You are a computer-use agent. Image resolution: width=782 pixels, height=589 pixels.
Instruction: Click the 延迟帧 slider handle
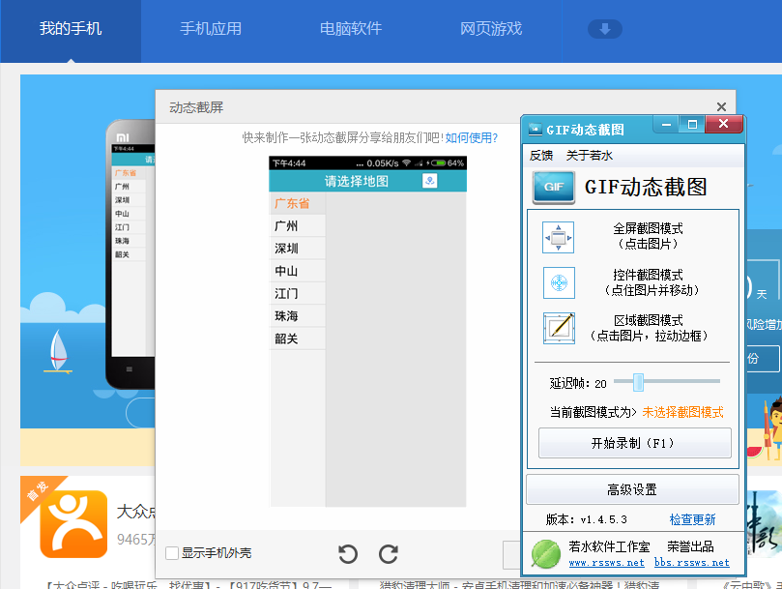(638, 382)
